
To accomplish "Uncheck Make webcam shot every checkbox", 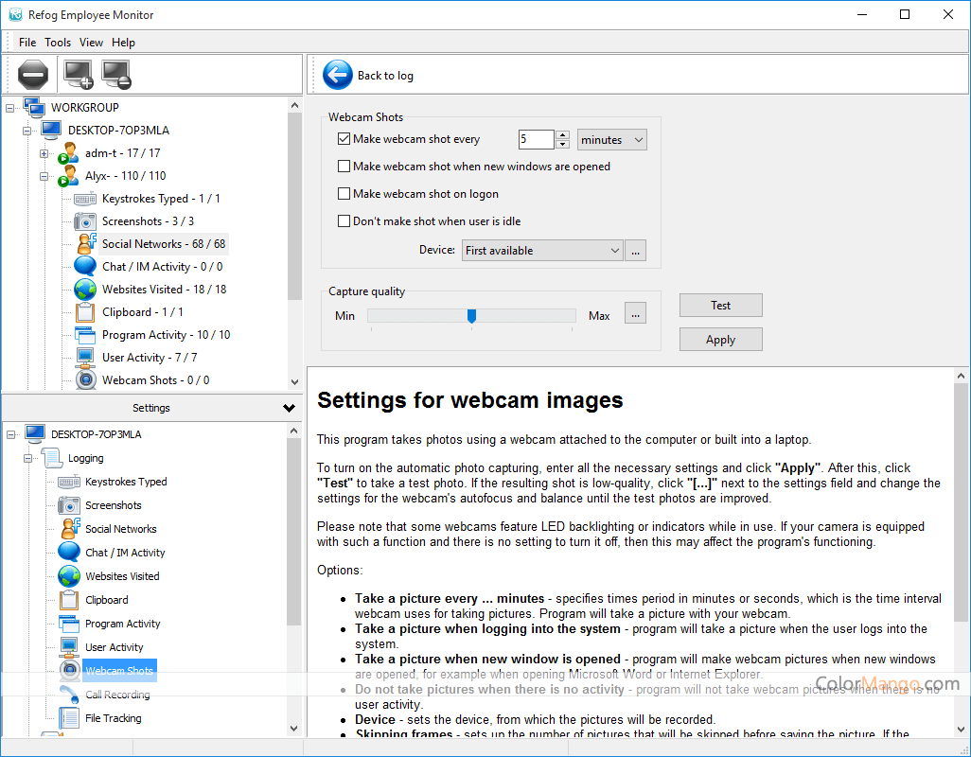I will pos(344,139).
